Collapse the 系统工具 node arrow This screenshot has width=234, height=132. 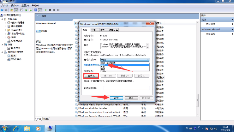[2, 19]
